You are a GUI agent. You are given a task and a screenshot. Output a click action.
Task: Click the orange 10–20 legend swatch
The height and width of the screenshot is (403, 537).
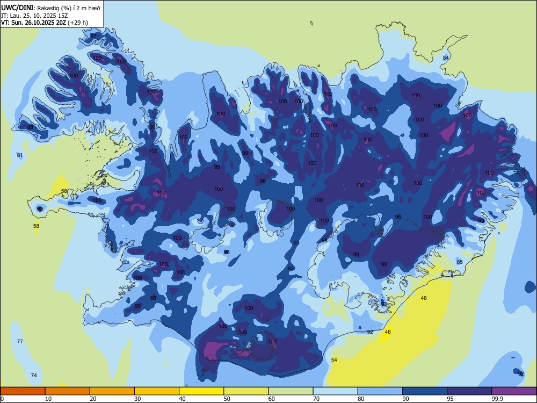[x=68, y=391]
